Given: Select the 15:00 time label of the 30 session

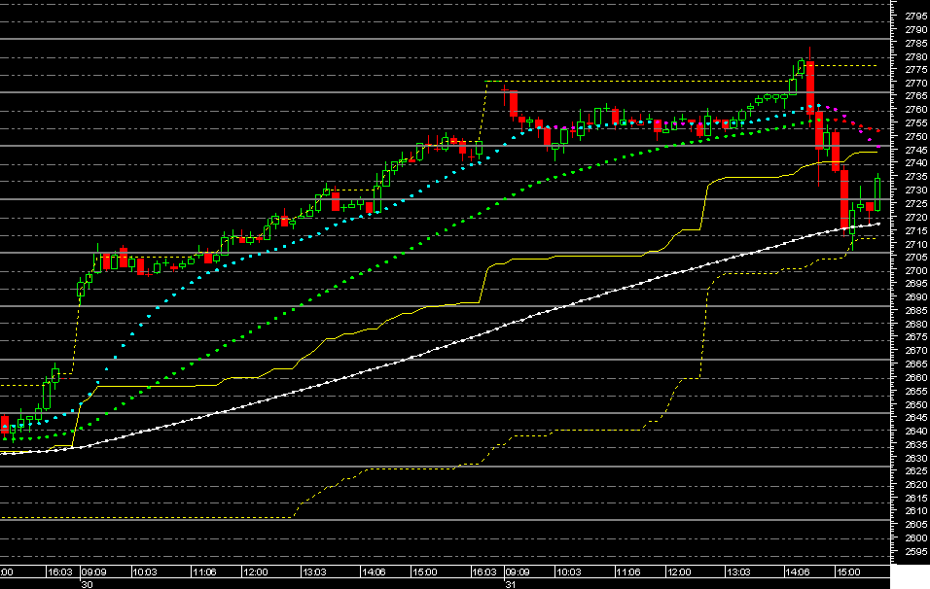Looking at the screenshot, I should [x=425, y=572].
